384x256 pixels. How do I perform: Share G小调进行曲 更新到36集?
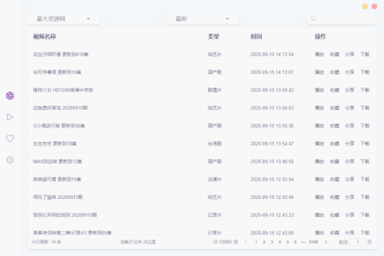click(350, 126)
